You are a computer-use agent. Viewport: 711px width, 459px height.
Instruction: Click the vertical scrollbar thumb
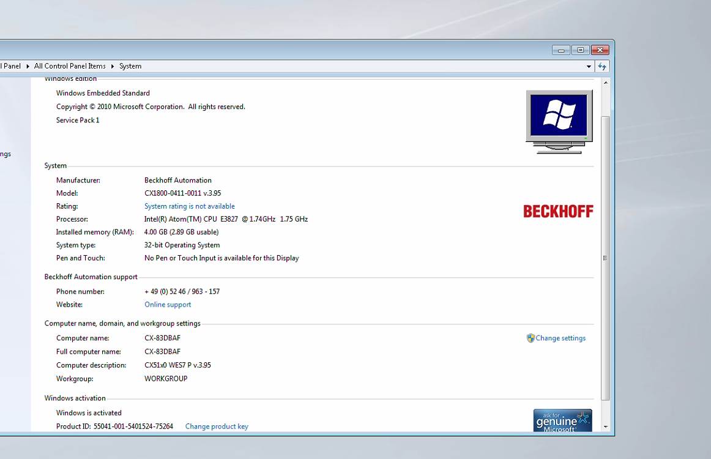pyautogui.click(x=605, y=257)
